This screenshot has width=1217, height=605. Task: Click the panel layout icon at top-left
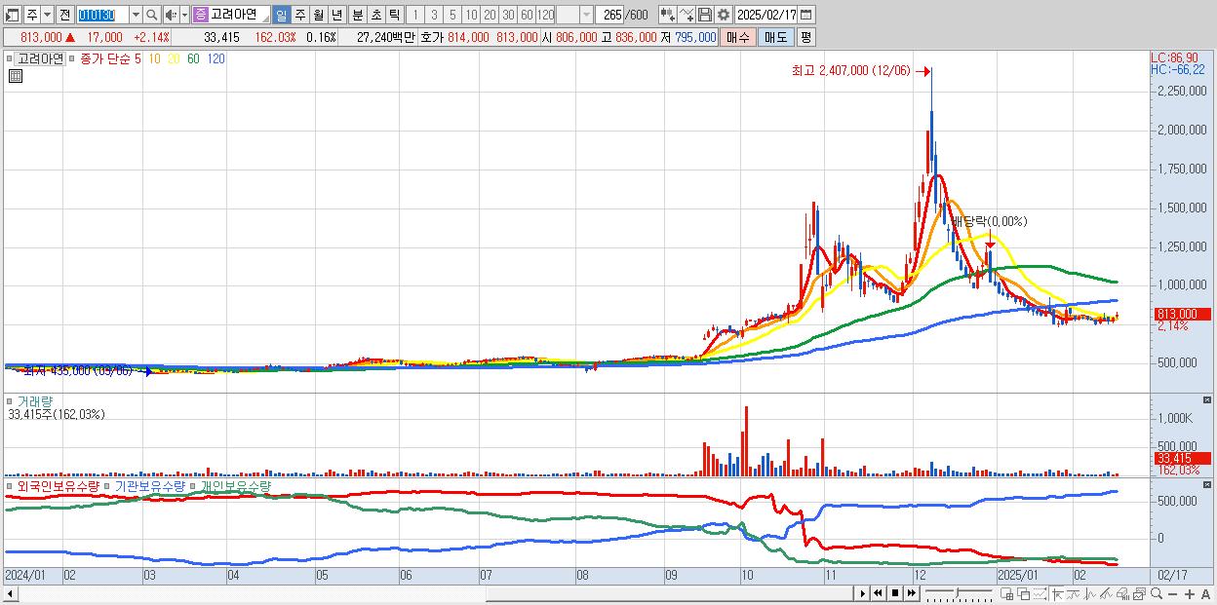[13, 15]
